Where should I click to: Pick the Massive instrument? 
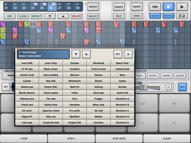click(74, 75)
